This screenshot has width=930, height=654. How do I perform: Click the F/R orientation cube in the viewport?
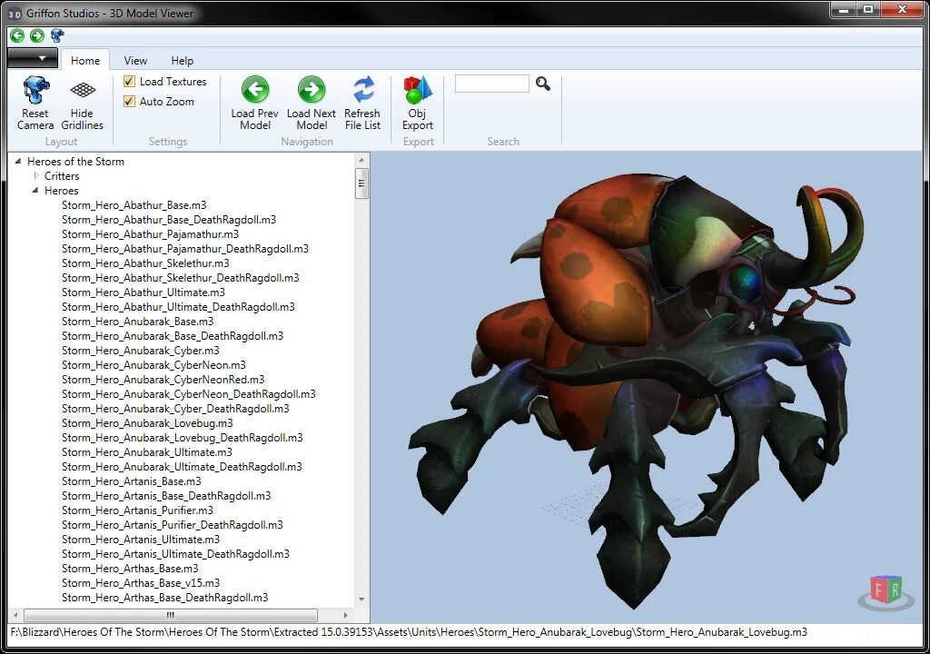pos(886,590)
